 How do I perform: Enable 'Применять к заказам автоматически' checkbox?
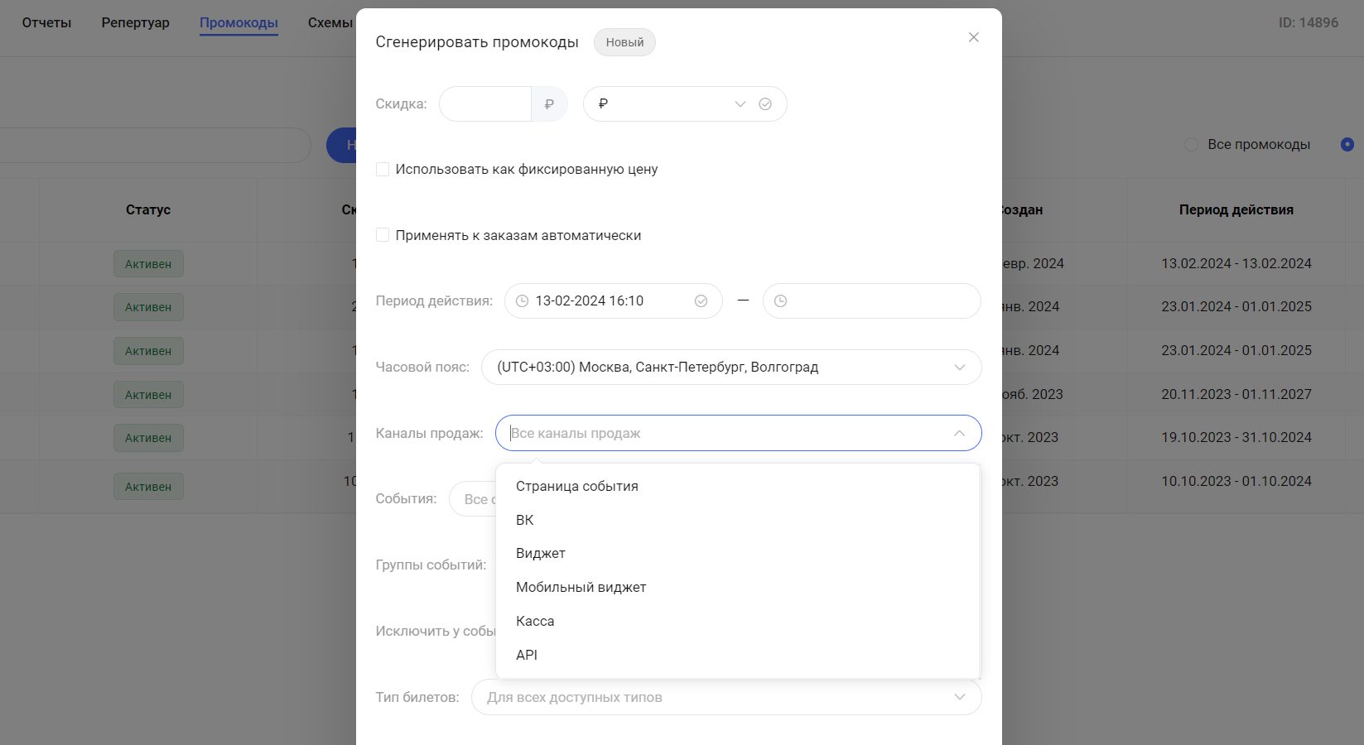tap(383, 235)
